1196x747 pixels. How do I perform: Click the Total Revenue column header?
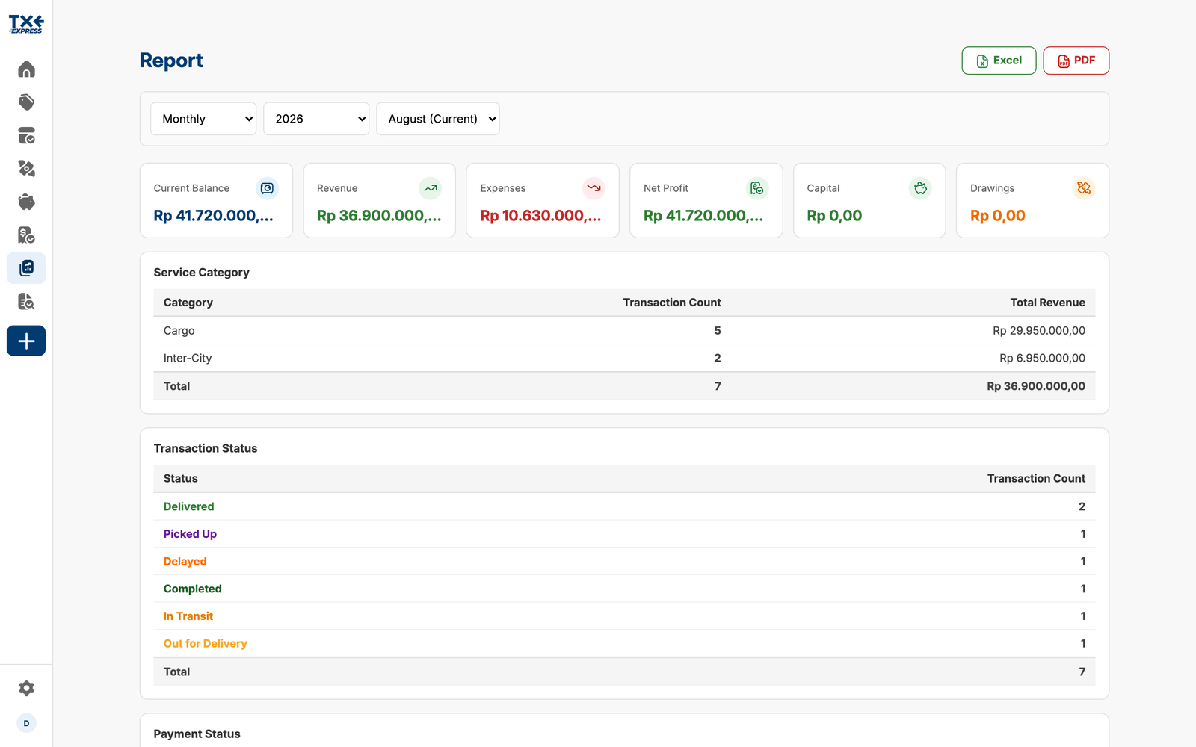pyautogui.click(x=1047, y=303)
